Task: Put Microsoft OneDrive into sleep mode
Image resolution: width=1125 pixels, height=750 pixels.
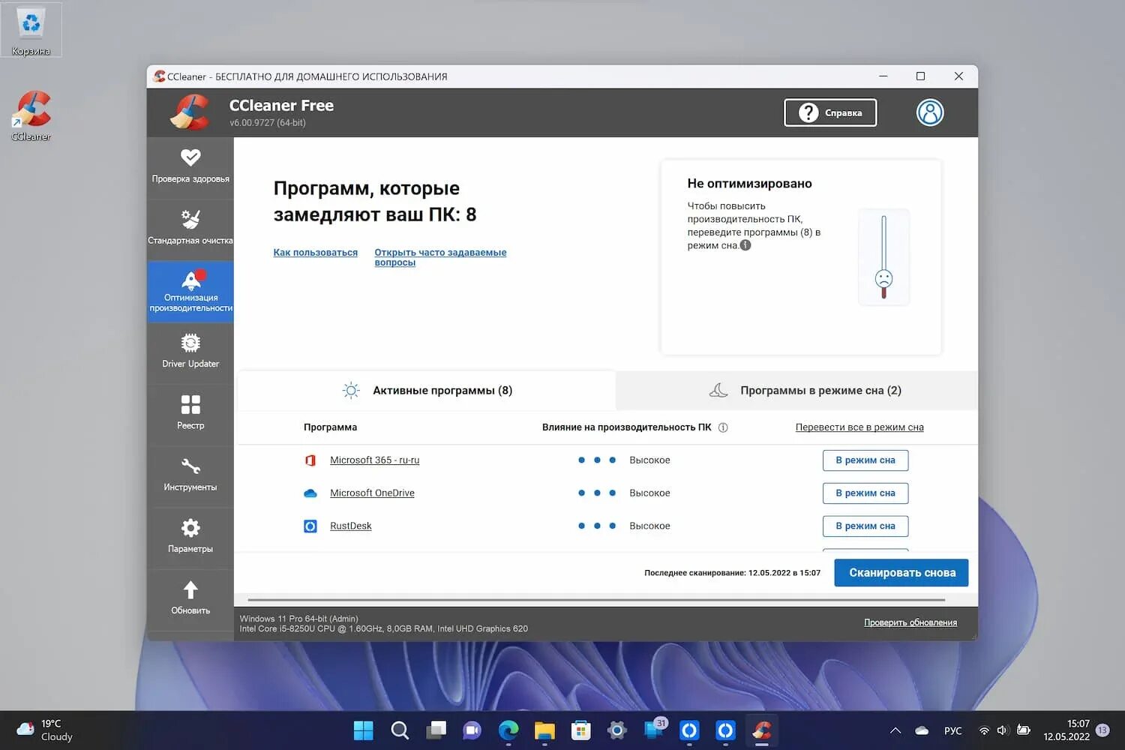Action: [x=865, y=493]
